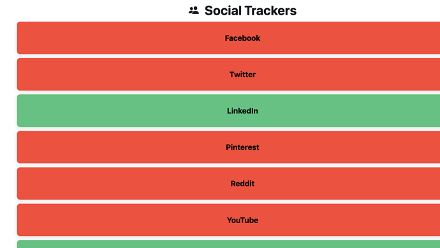Pick the red bar directly under the heading
The width and height of the screenshot is (440, 248).
tap(228, 38)
